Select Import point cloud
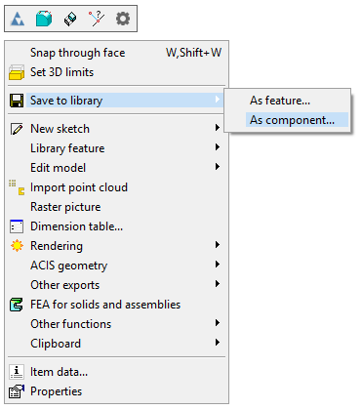Screen dimensions: 362x410 [x=116, y=187]
